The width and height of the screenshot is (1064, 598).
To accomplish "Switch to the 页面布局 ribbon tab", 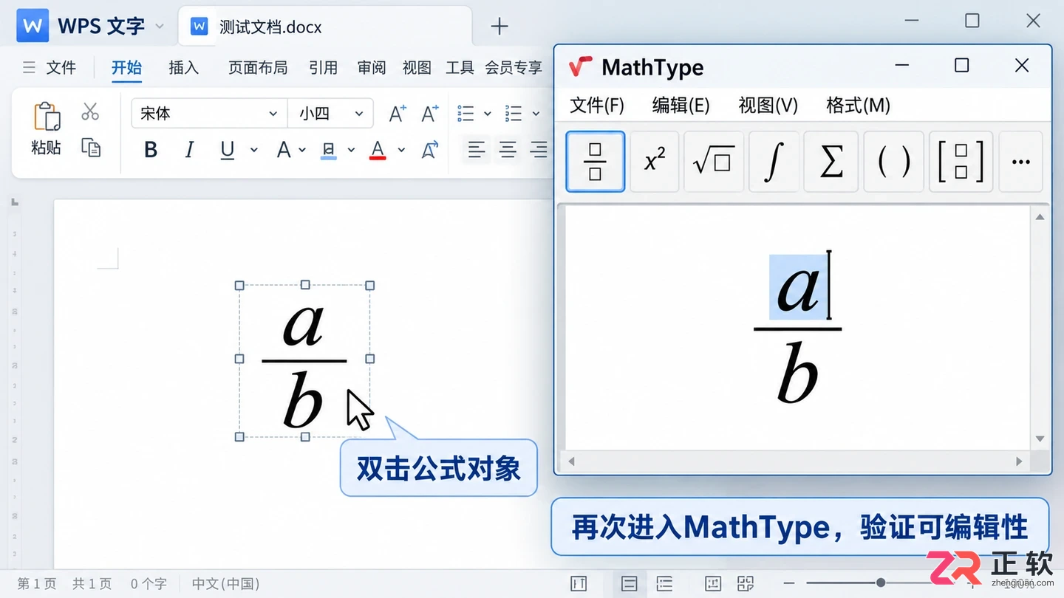I will (258, 68).
